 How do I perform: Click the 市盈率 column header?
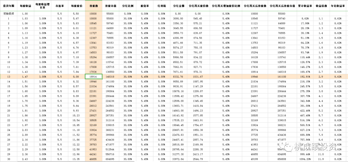[x=59, y=6]
